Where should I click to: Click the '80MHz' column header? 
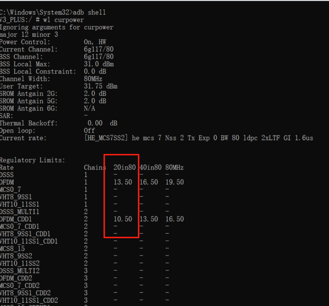pos(175,167)
